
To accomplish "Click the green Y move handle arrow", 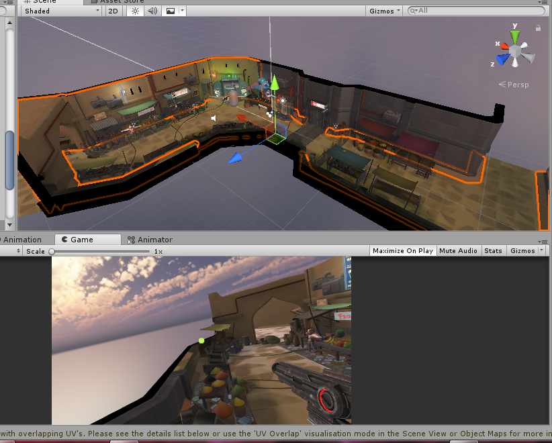I will 274,83.
